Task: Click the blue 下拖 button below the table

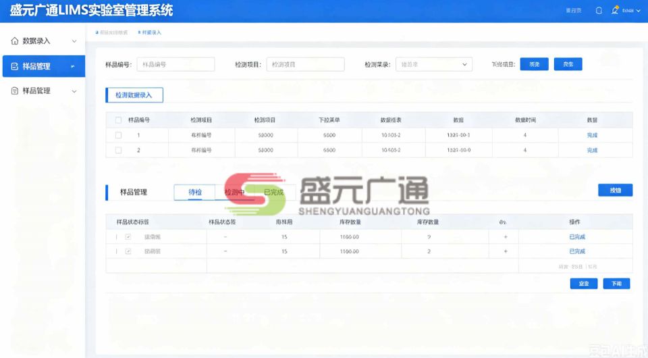Action: (616, 284)
